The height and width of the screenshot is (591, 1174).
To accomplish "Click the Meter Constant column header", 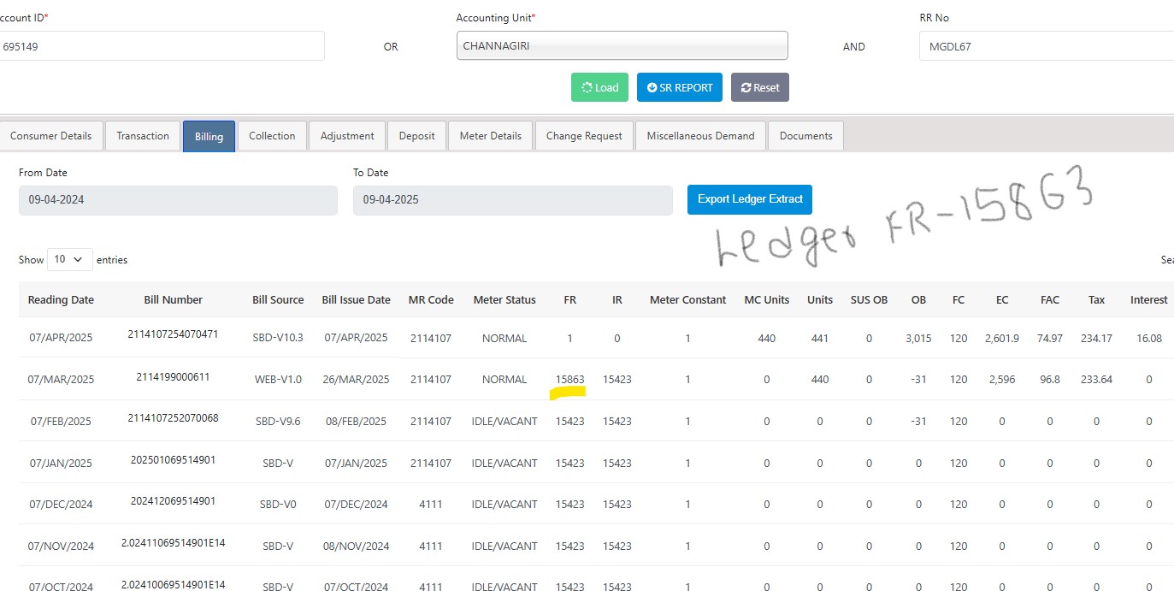I will click(688, 300).
